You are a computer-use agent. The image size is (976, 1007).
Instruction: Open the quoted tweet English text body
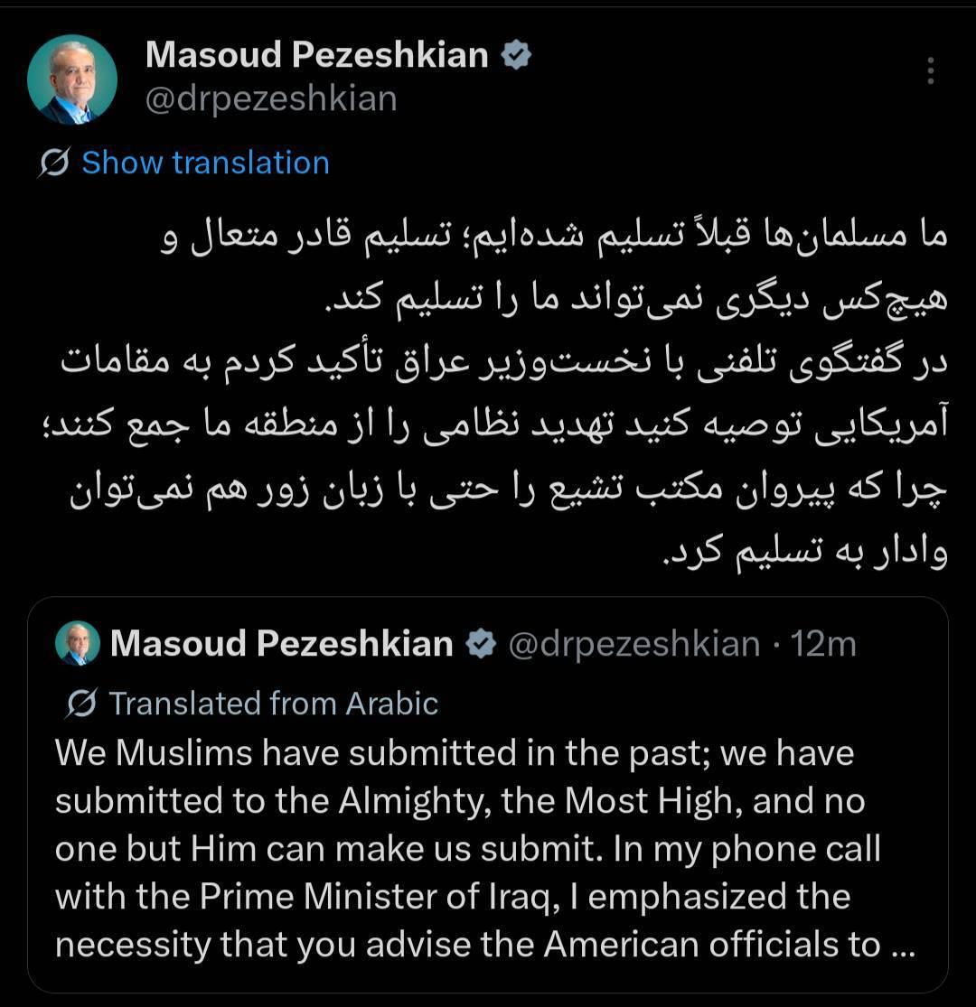point(485,849)
